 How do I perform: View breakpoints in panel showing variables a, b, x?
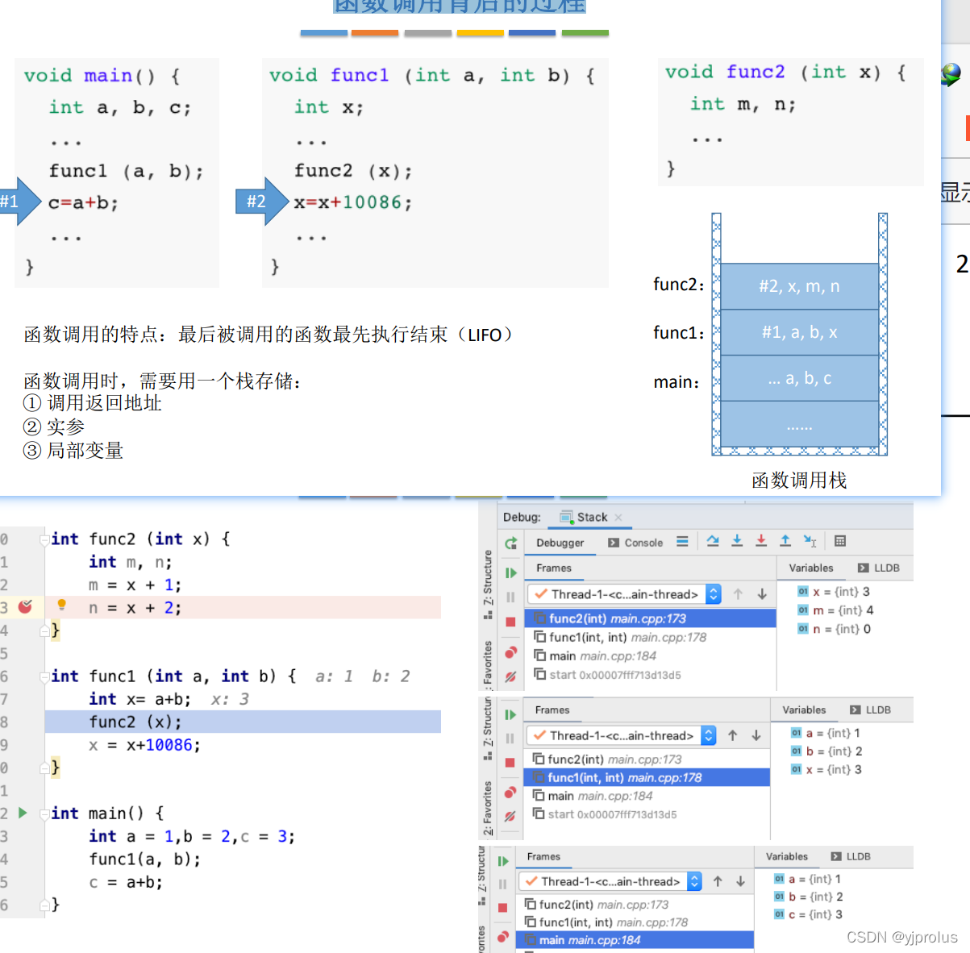pyautogui.click(x=510, y=793)
